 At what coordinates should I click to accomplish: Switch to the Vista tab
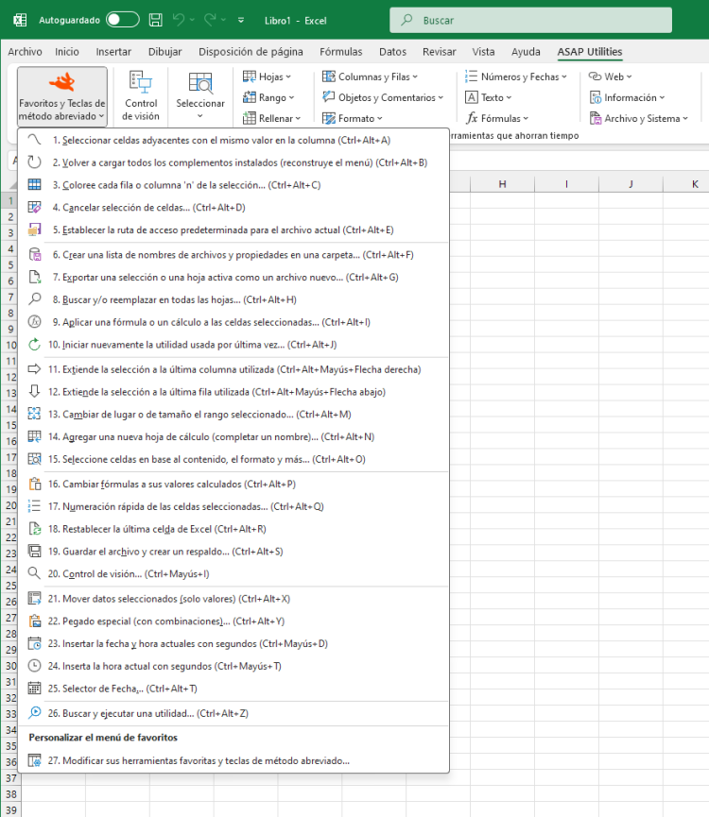click(x=483, y=52)
